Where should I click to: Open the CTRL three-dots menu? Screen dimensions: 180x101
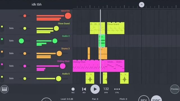tap(117, 89)
